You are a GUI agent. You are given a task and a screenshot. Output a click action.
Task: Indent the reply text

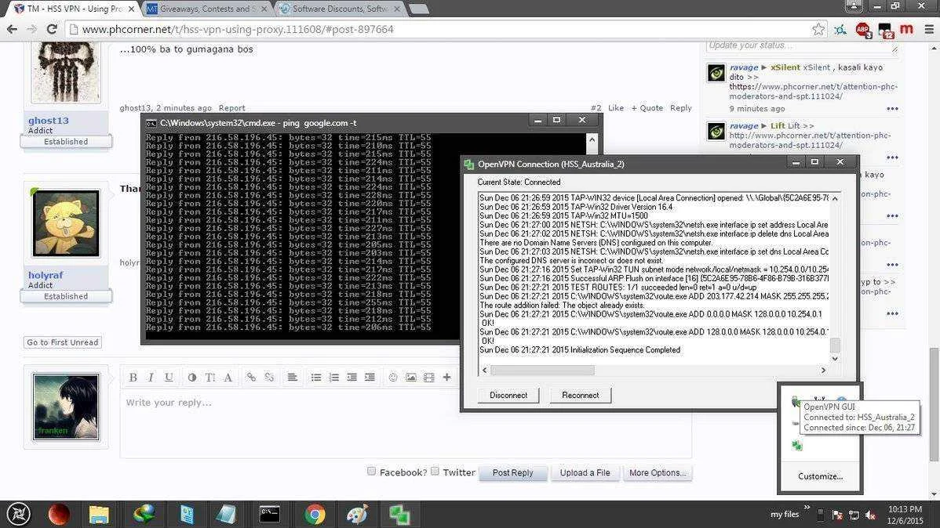pos(370,377)
